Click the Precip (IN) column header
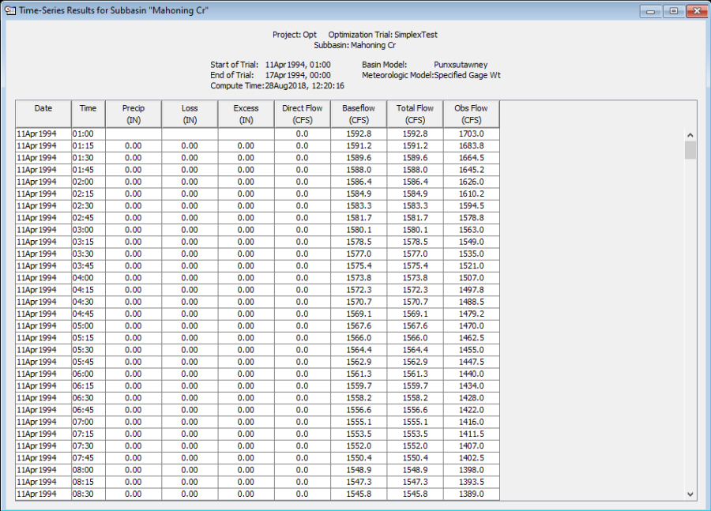 coord(134,114)
